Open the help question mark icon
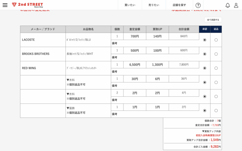Image resolution: width=242 pixels, height=151 pixels. pyautogui.click(x=198, y=5)
